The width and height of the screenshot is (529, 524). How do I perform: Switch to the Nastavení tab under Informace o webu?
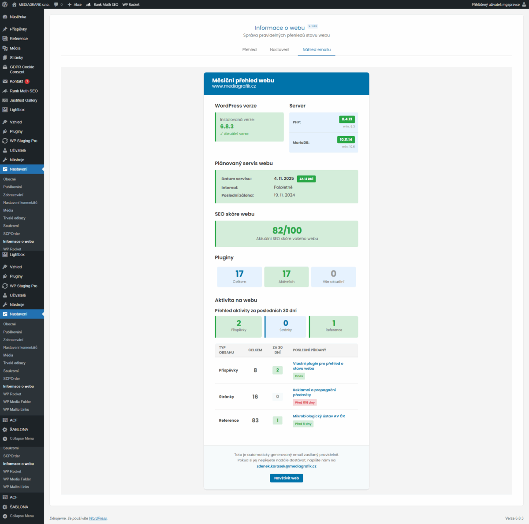[279, 50]
